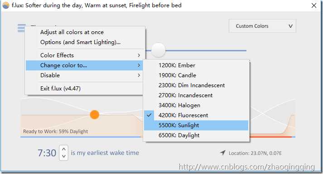The image size is (323, 174).
Task: Click the orange sun marker on the curve
Action: 95,114
